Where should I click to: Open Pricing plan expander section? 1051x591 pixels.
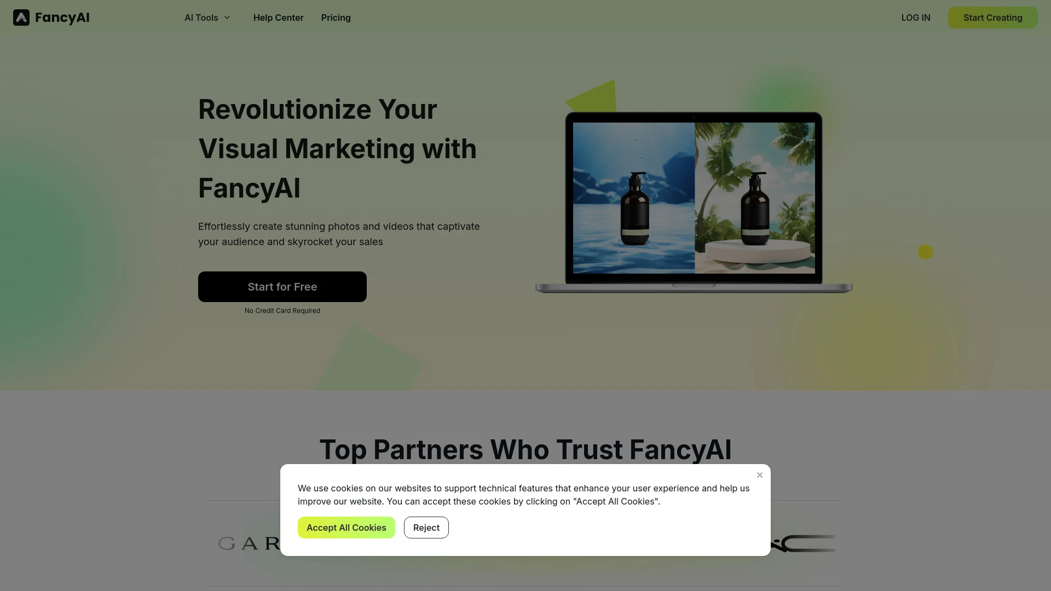[x=336, y=18]
